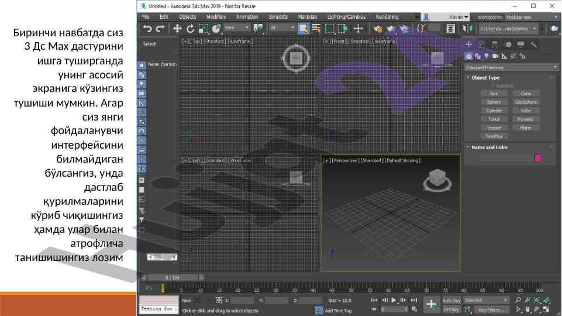Viewport: 562px width, 316px height.
Task: Choose rectangular selection region icon
Action: (x=329, y=28)
